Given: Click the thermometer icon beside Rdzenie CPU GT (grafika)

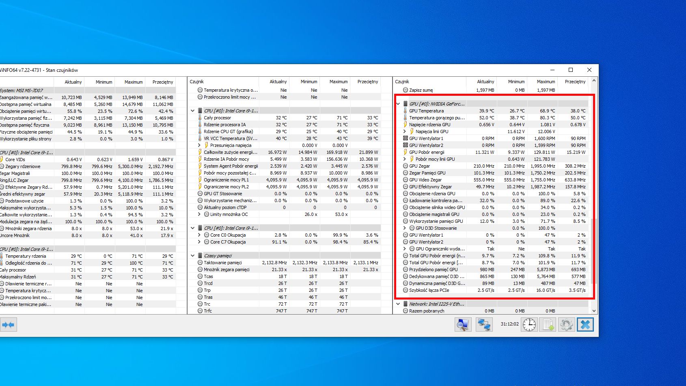Looking at the screenshot, I should [200, 132].
